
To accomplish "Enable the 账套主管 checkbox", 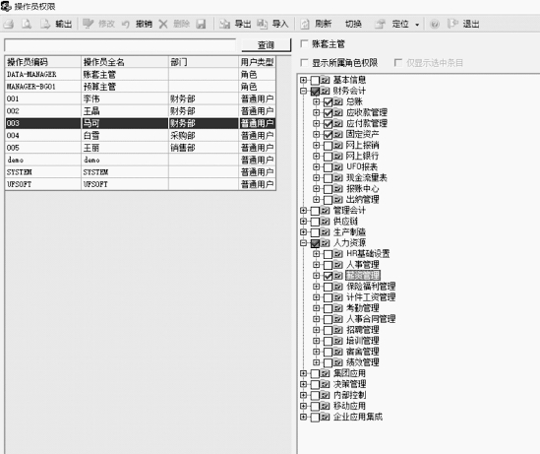I will pos(304,43).
